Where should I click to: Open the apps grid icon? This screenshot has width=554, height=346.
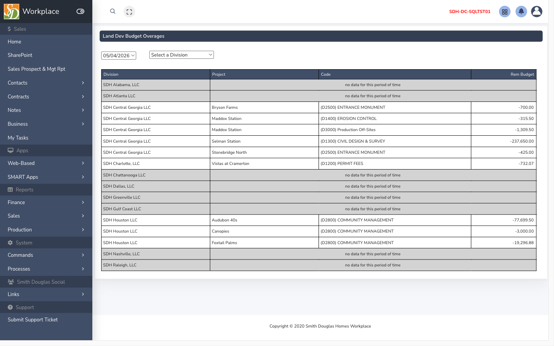[x=505, y=12]
